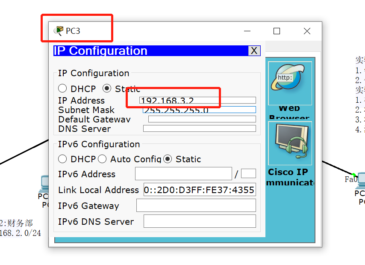The image size is (365, 265).
Task: Minimize the PC3 window
Action: pyautogui.click(x=247, y=31)
